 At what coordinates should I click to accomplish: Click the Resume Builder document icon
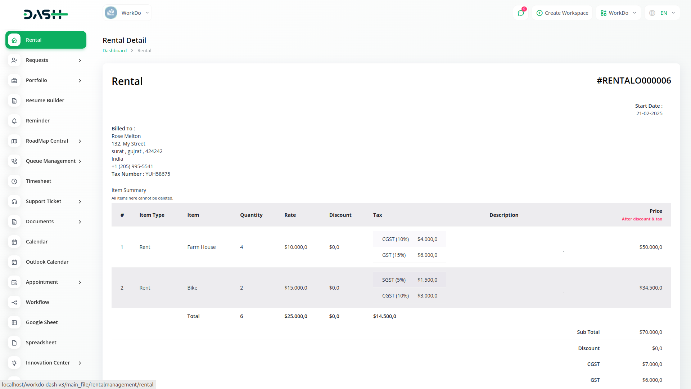(x=14, y=100)
